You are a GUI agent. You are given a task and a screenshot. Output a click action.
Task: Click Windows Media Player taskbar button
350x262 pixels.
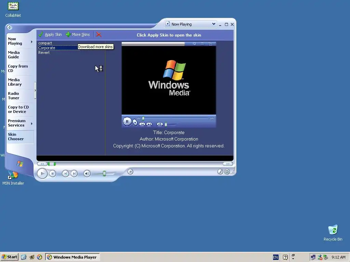[x=72, y=257]
